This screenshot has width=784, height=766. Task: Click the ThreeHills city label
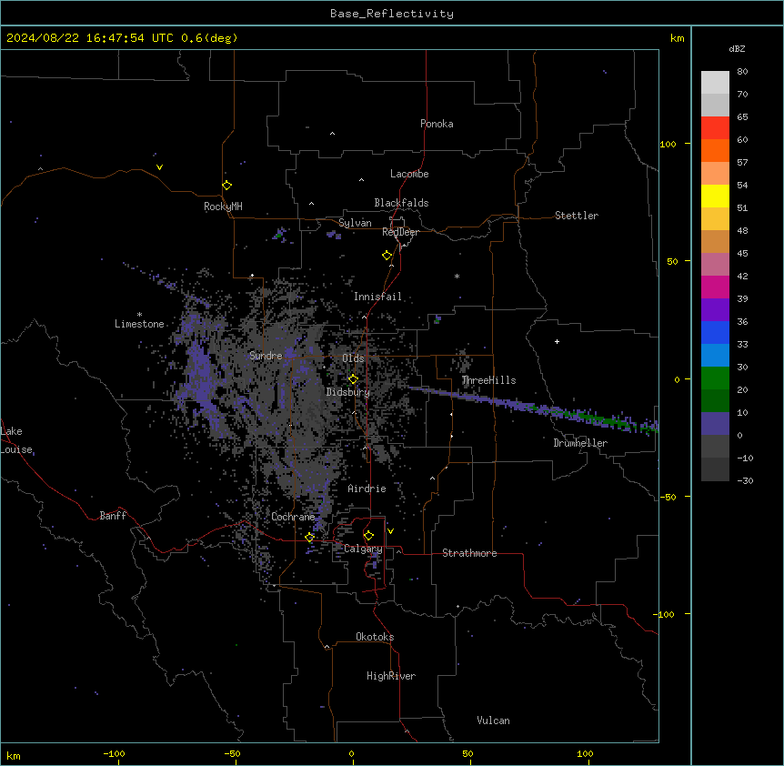(488, 380)
